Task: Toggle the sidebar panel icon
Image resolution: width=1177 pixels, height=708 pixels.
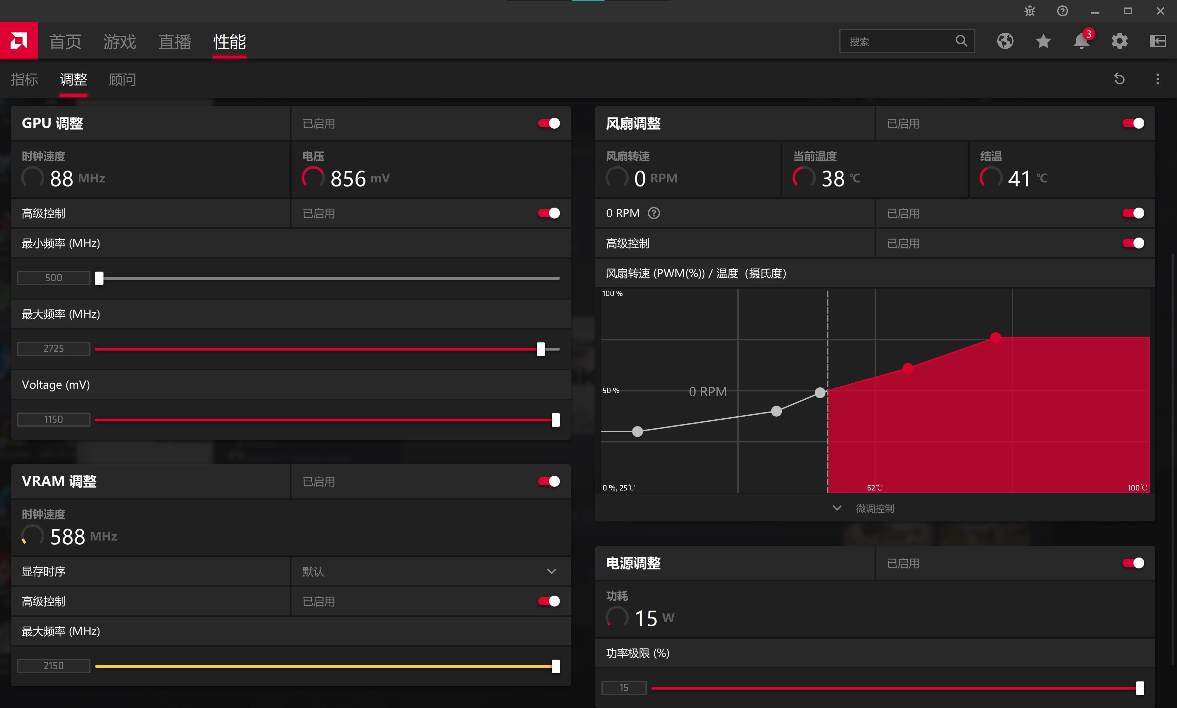Action: (1158, 41)
